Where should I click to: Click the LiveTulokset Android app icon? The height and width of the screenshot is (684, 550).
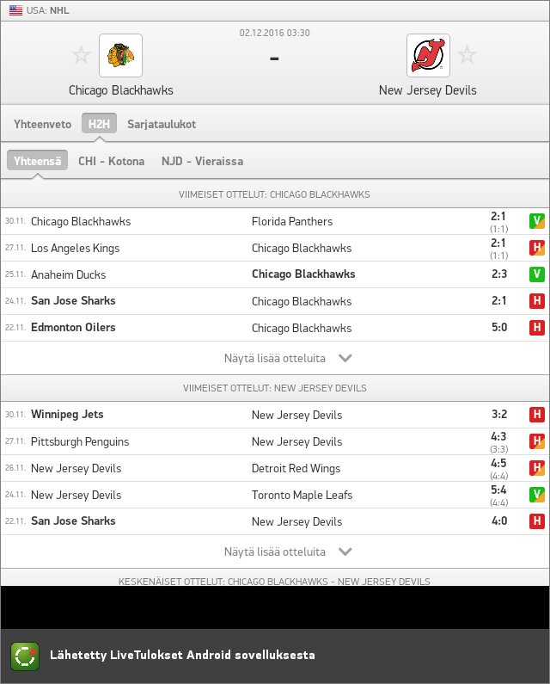pyautogui.click(x=25, y=656)
